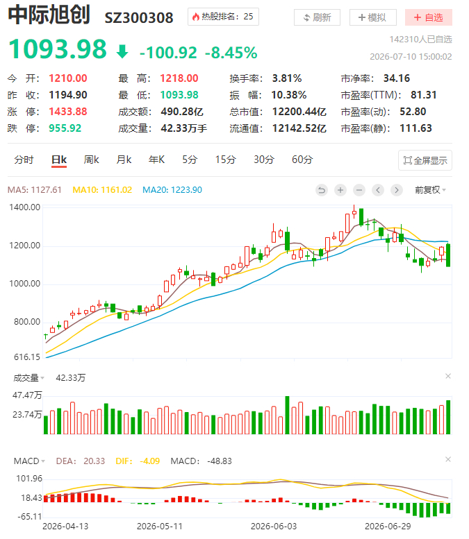Image resolution: width=469 pixels, height=539 pixels.
Task: Select the 30分 chart tab
Action: click(x=264, y=160)
